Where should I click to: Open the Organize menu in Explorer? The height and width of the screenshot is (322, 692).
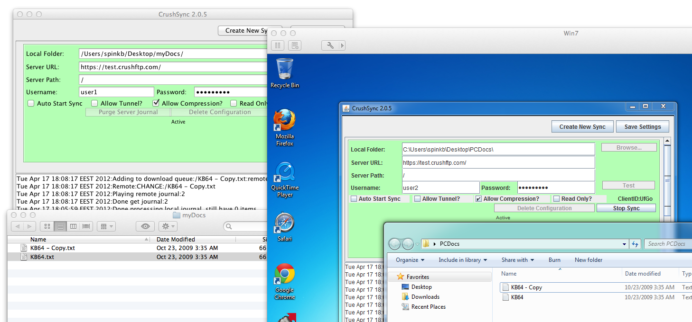[x=410, y=260]
